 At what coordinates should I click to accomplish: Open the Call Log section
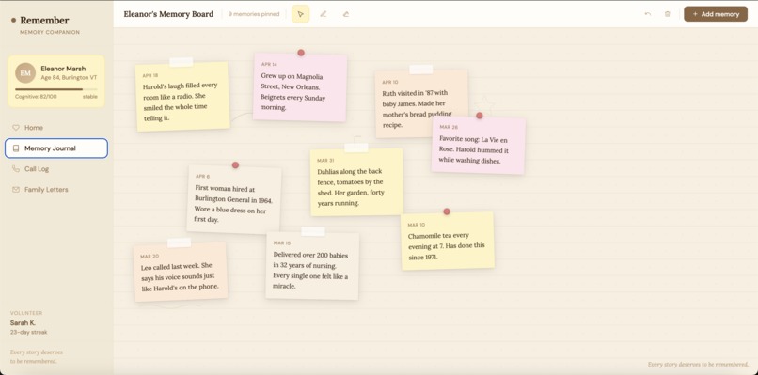(x=56, y=169)
